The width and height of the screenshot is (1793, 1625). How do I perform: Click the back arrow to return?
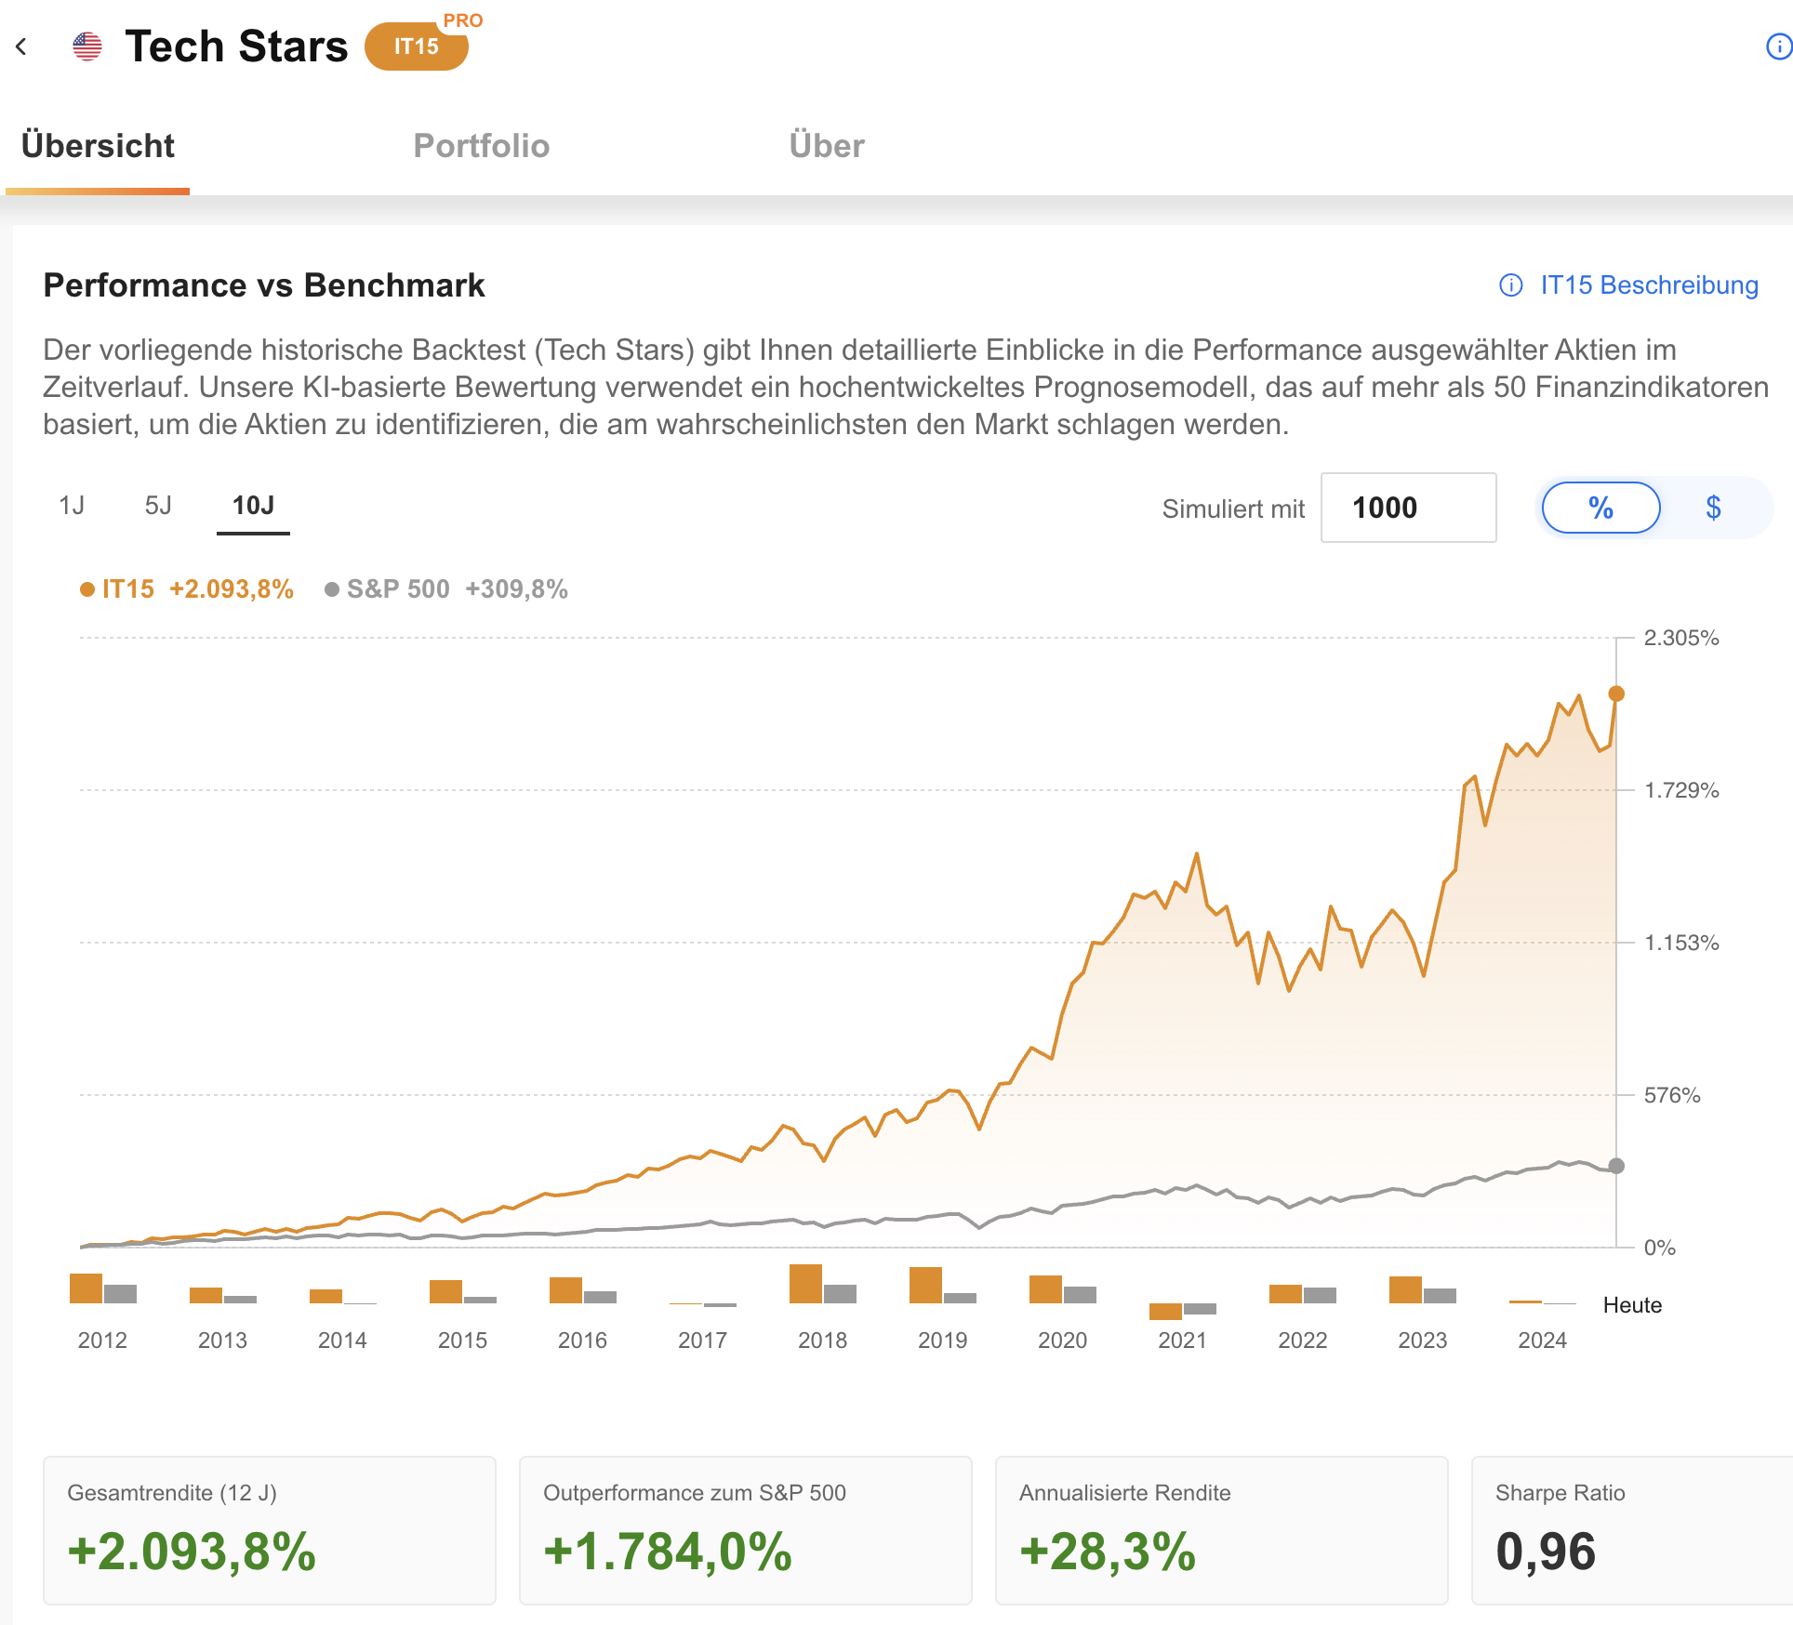[21, 46]
